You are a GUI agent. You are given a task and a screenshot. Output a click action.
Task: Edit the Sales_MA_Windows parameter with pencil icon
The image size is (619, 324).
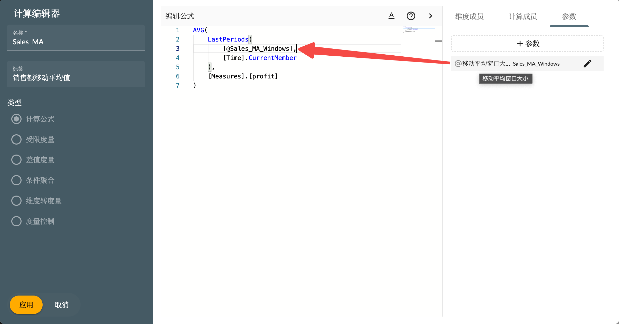[587, 64]
